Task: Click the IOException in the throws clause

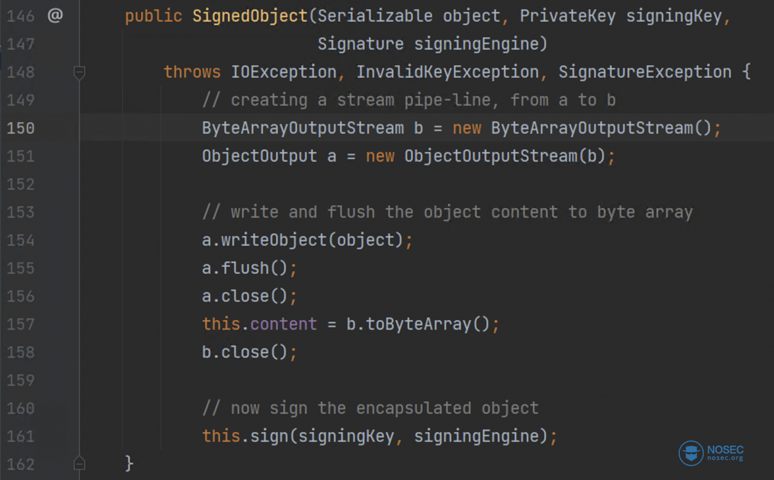Action: 284,72
